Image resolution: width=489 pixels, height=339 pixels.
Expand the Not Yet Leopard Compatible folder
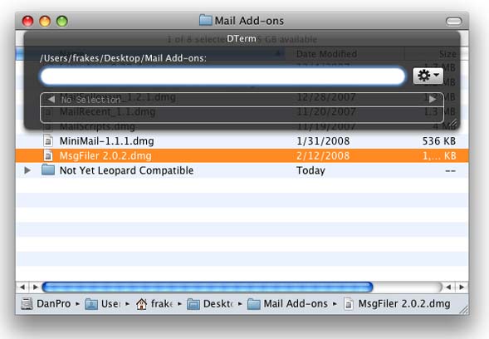pyautogui.click(x=27, y=170)
